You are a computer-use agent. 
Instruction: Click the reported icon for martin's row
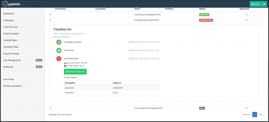246,14
